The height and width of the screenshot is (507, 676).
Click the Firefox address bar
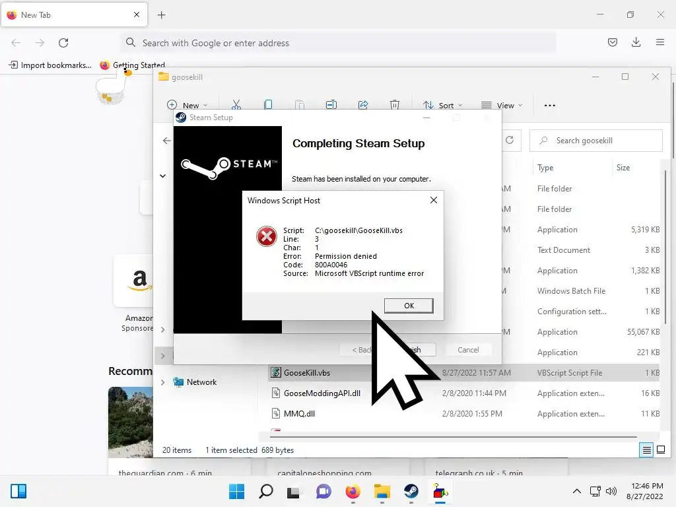click(x=339, y=43)
